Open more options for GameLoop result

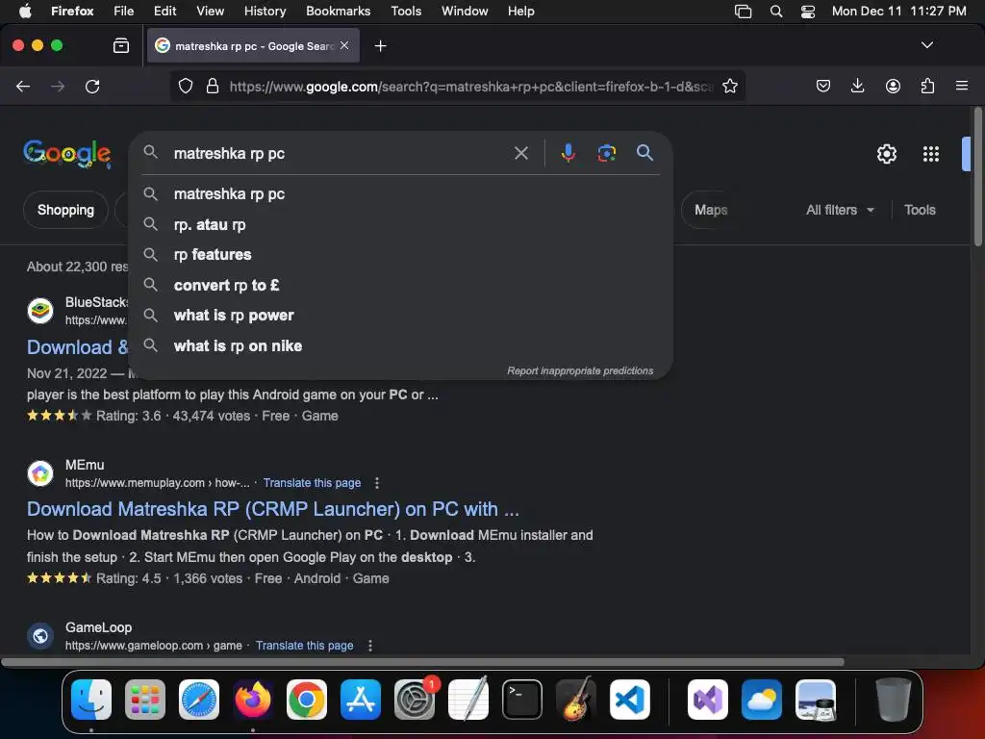(369, 646)
